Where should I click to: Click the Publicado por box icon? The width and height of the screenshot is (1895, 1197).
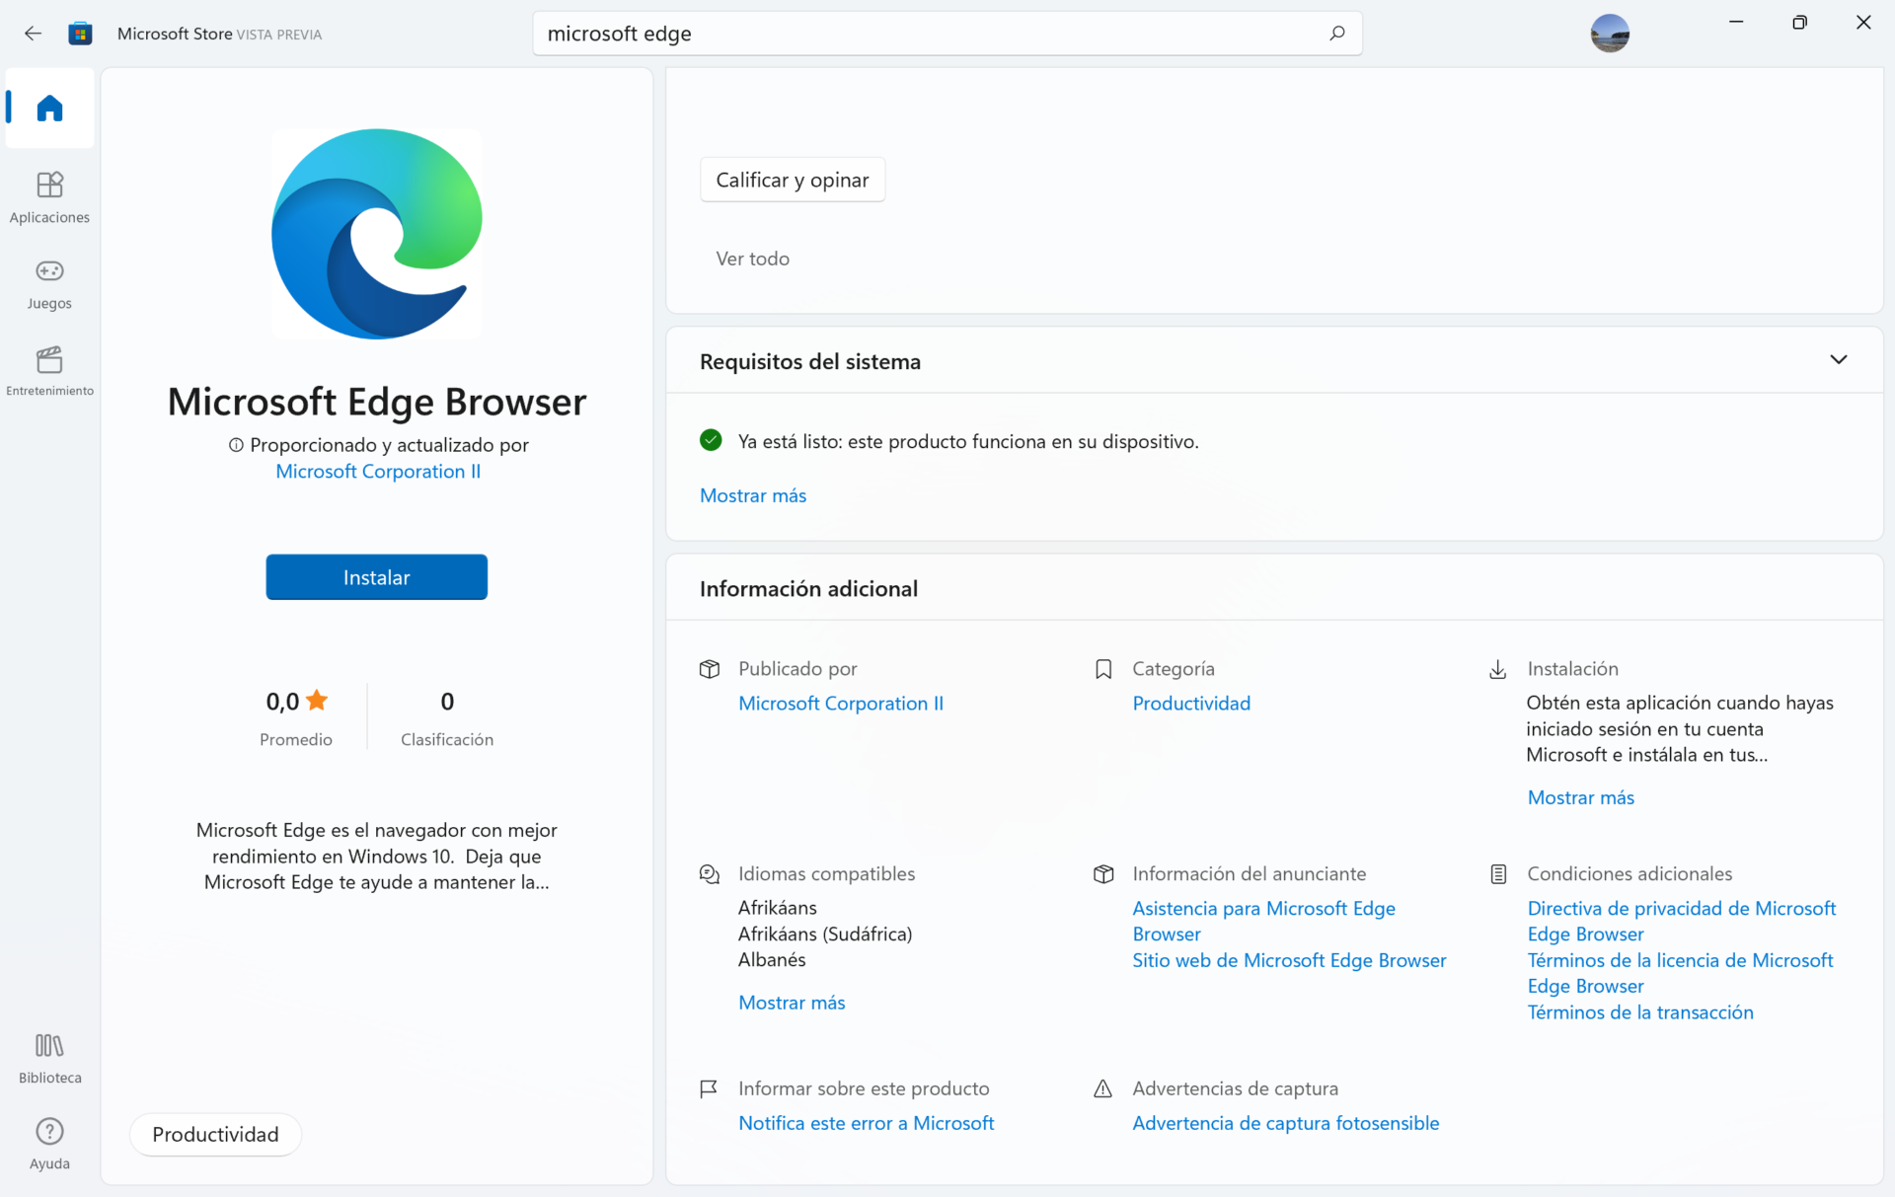[710, 669]
